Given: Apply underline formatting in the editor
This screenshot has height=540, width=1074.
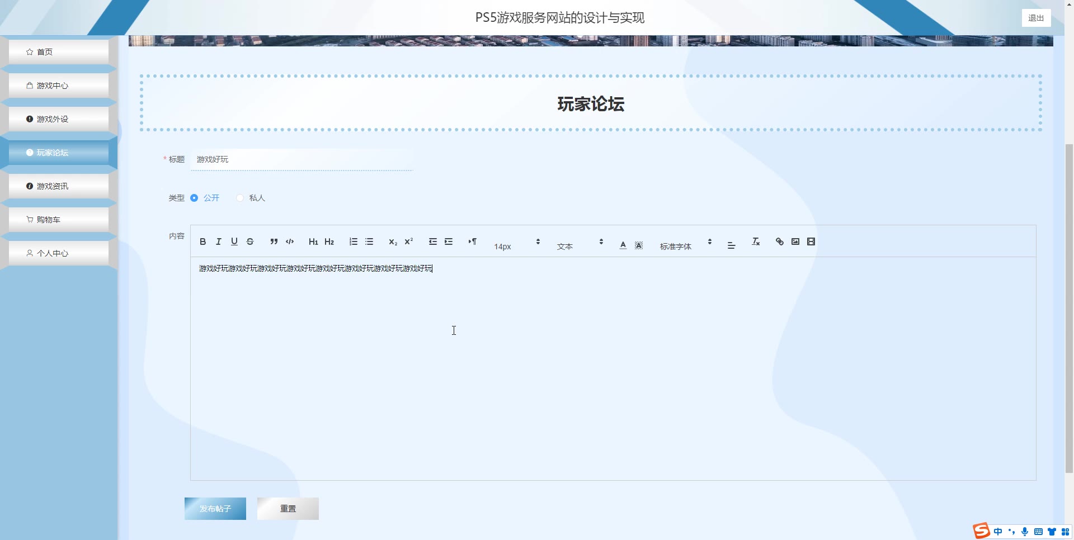Looking at the screenshot, I should click(x=234, y=241).
